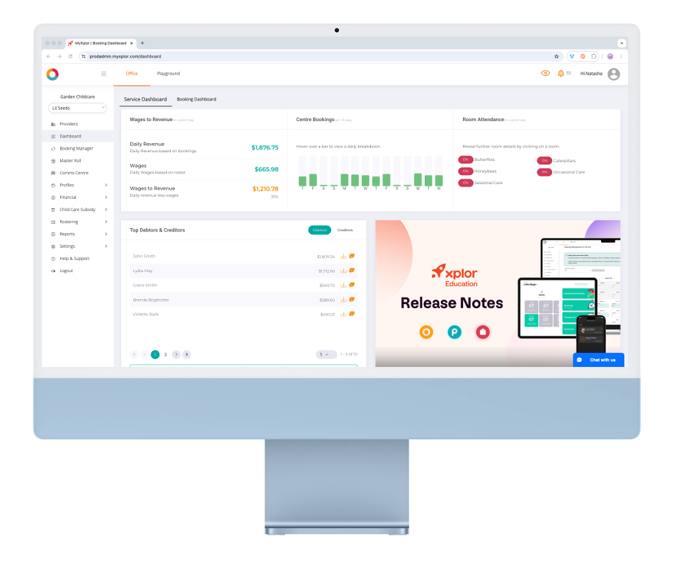Click the Xplor logo in the header

(52, 74)
